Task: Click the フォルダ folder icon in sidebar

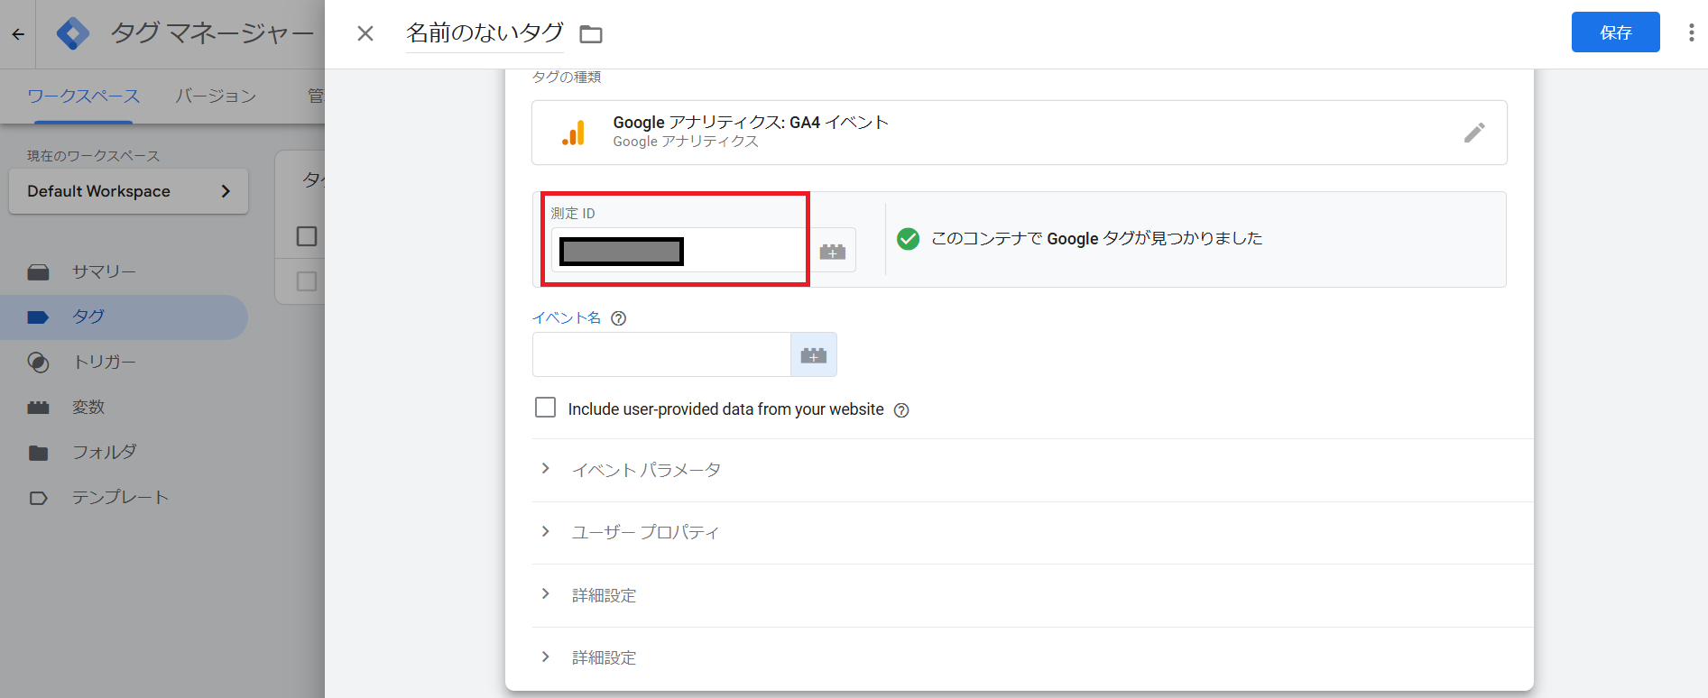Action: click(38, 453)
